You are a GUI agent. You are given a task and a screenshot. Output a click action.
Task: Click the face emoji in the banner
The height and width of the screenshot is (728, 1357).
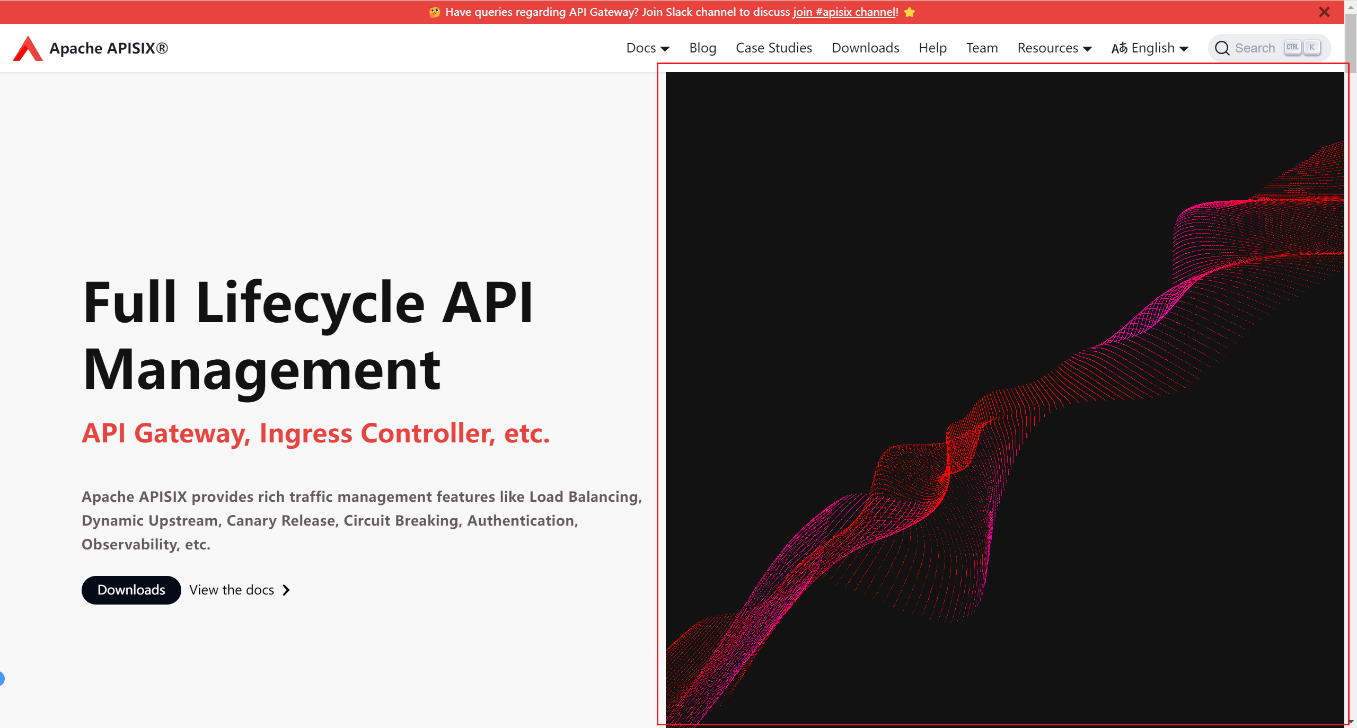point(435,12)
